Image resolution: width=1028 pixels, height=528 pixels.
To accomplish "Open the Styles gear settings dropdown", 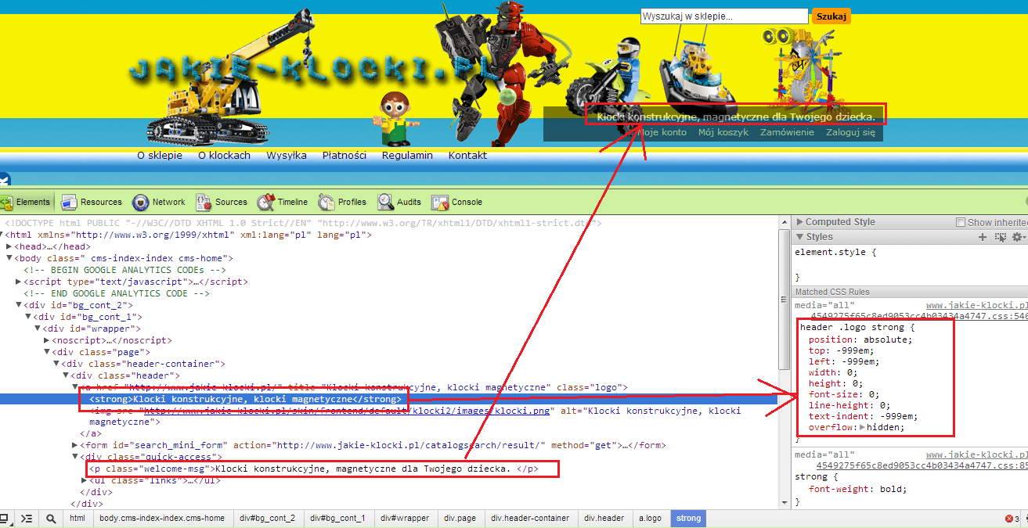I will pyautogui.click(x=1018, y=237).
